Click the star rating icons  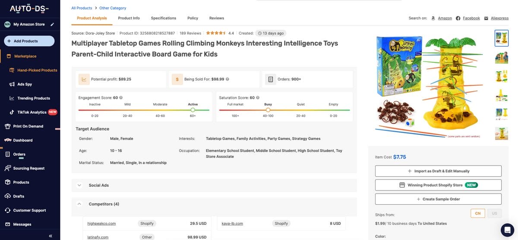[215, 33]
